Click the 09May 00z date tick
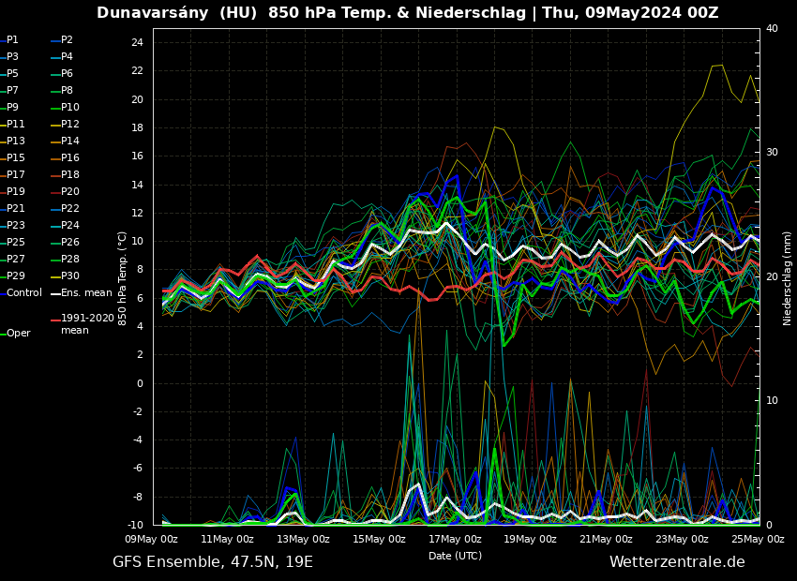 tap(151, 539)
